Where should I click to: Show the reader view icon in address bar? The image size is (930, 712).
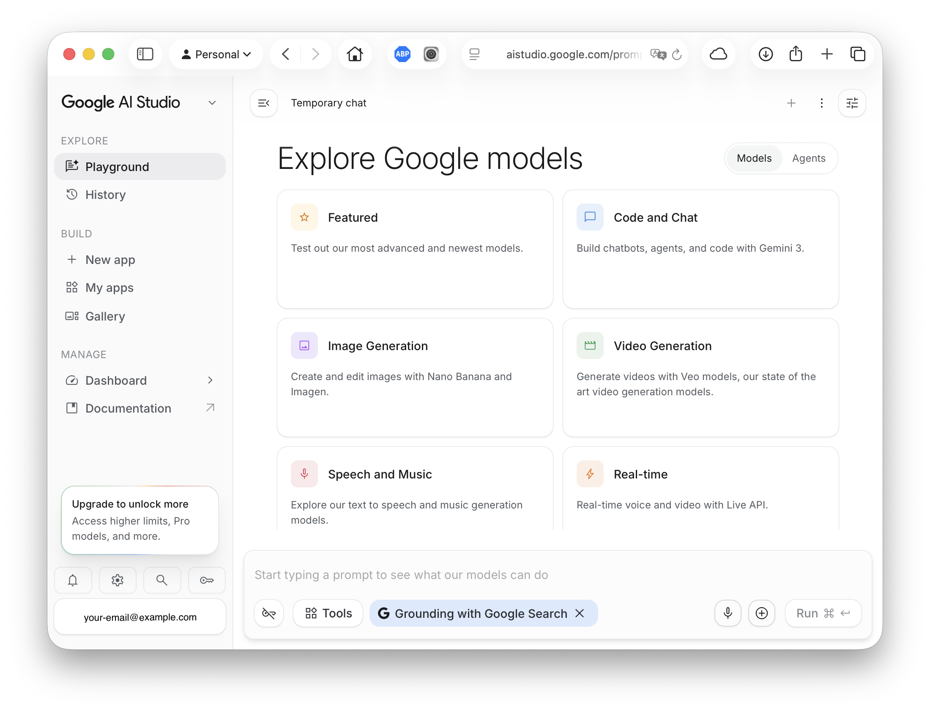[x=474, y=54]
